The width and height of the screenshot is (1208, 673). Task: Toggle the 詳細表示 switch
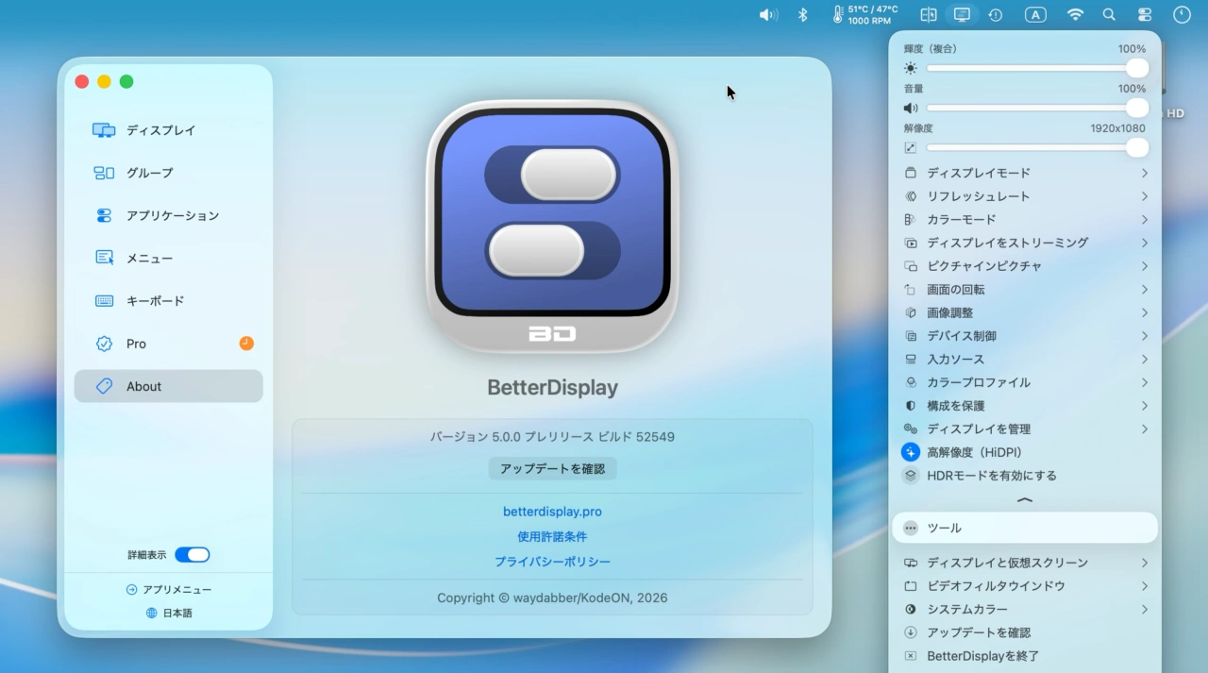[192, 555]
